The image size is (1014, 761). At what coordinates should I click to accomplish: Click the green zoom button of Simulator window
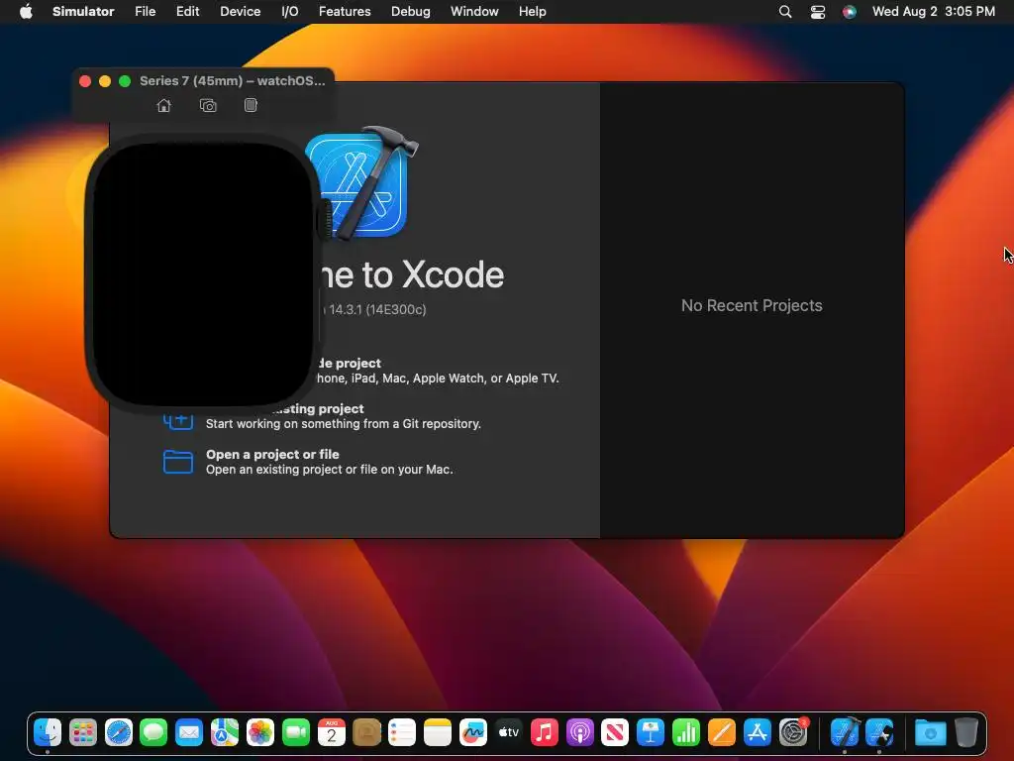(125, 81)
